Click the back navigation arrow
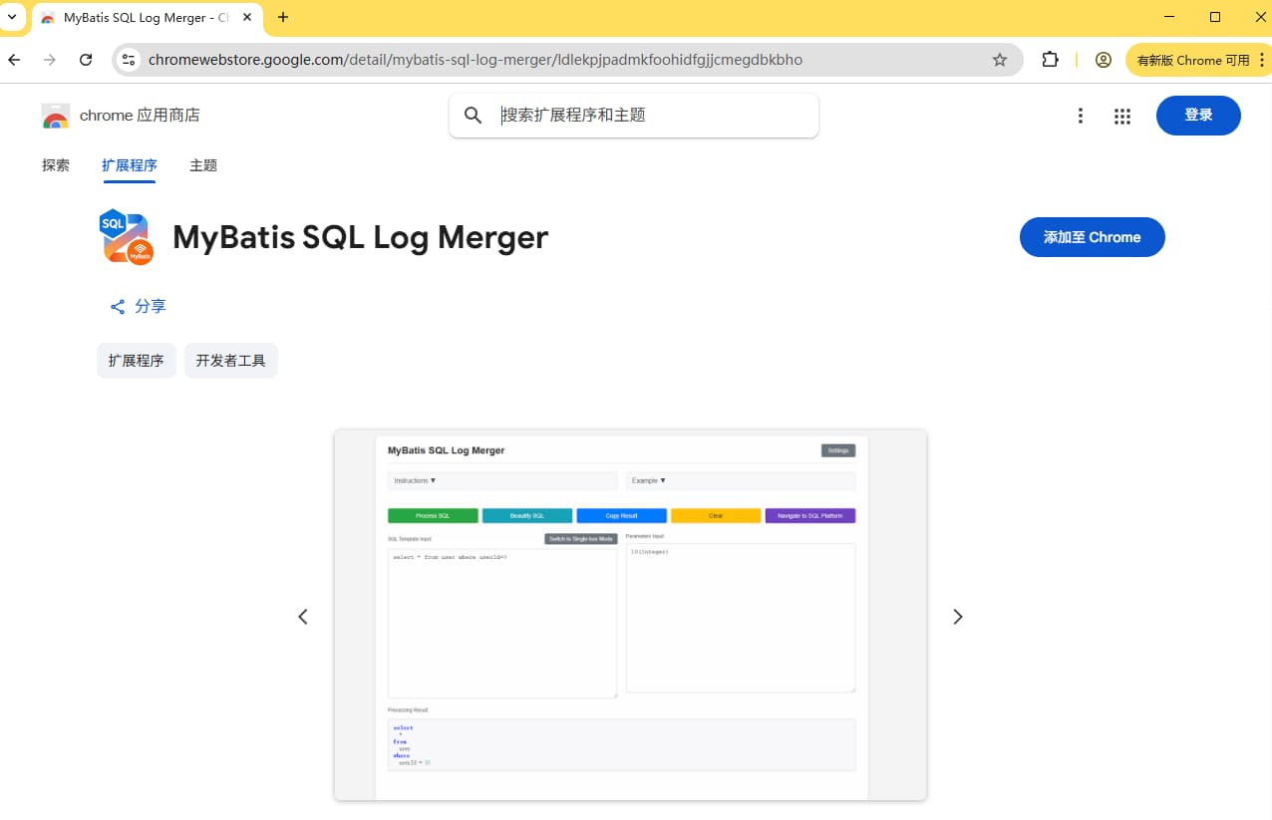 pos(14,60)
